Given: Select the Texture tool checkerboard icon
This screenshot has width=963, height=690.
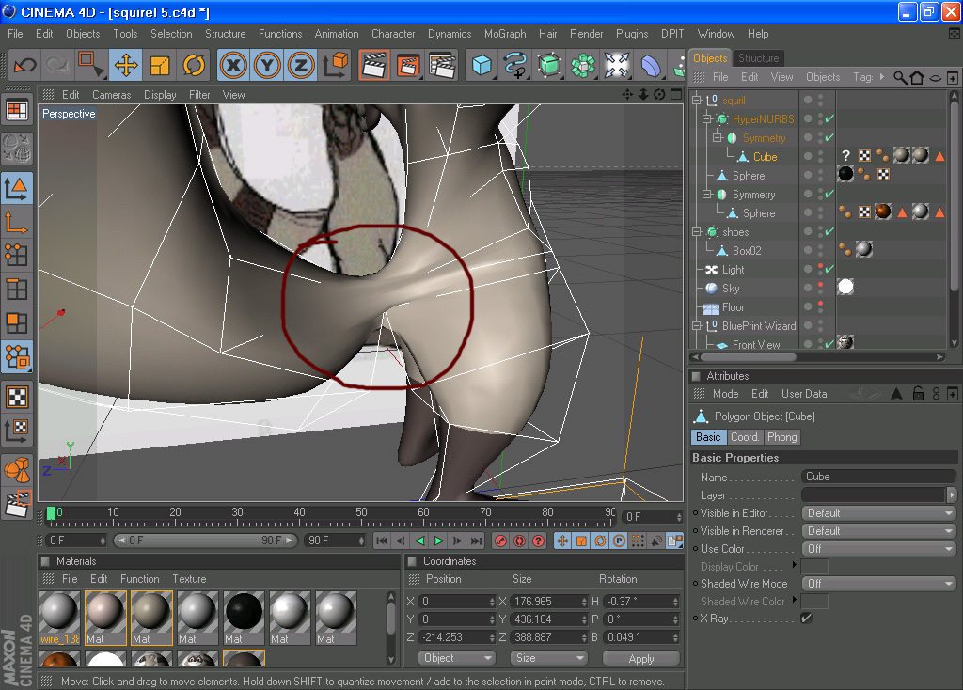Looking at the screenshot, I should click(x=17, y=398).
